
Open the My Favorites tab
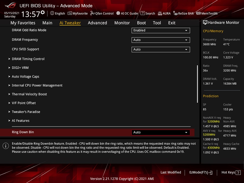click(23, 23)
